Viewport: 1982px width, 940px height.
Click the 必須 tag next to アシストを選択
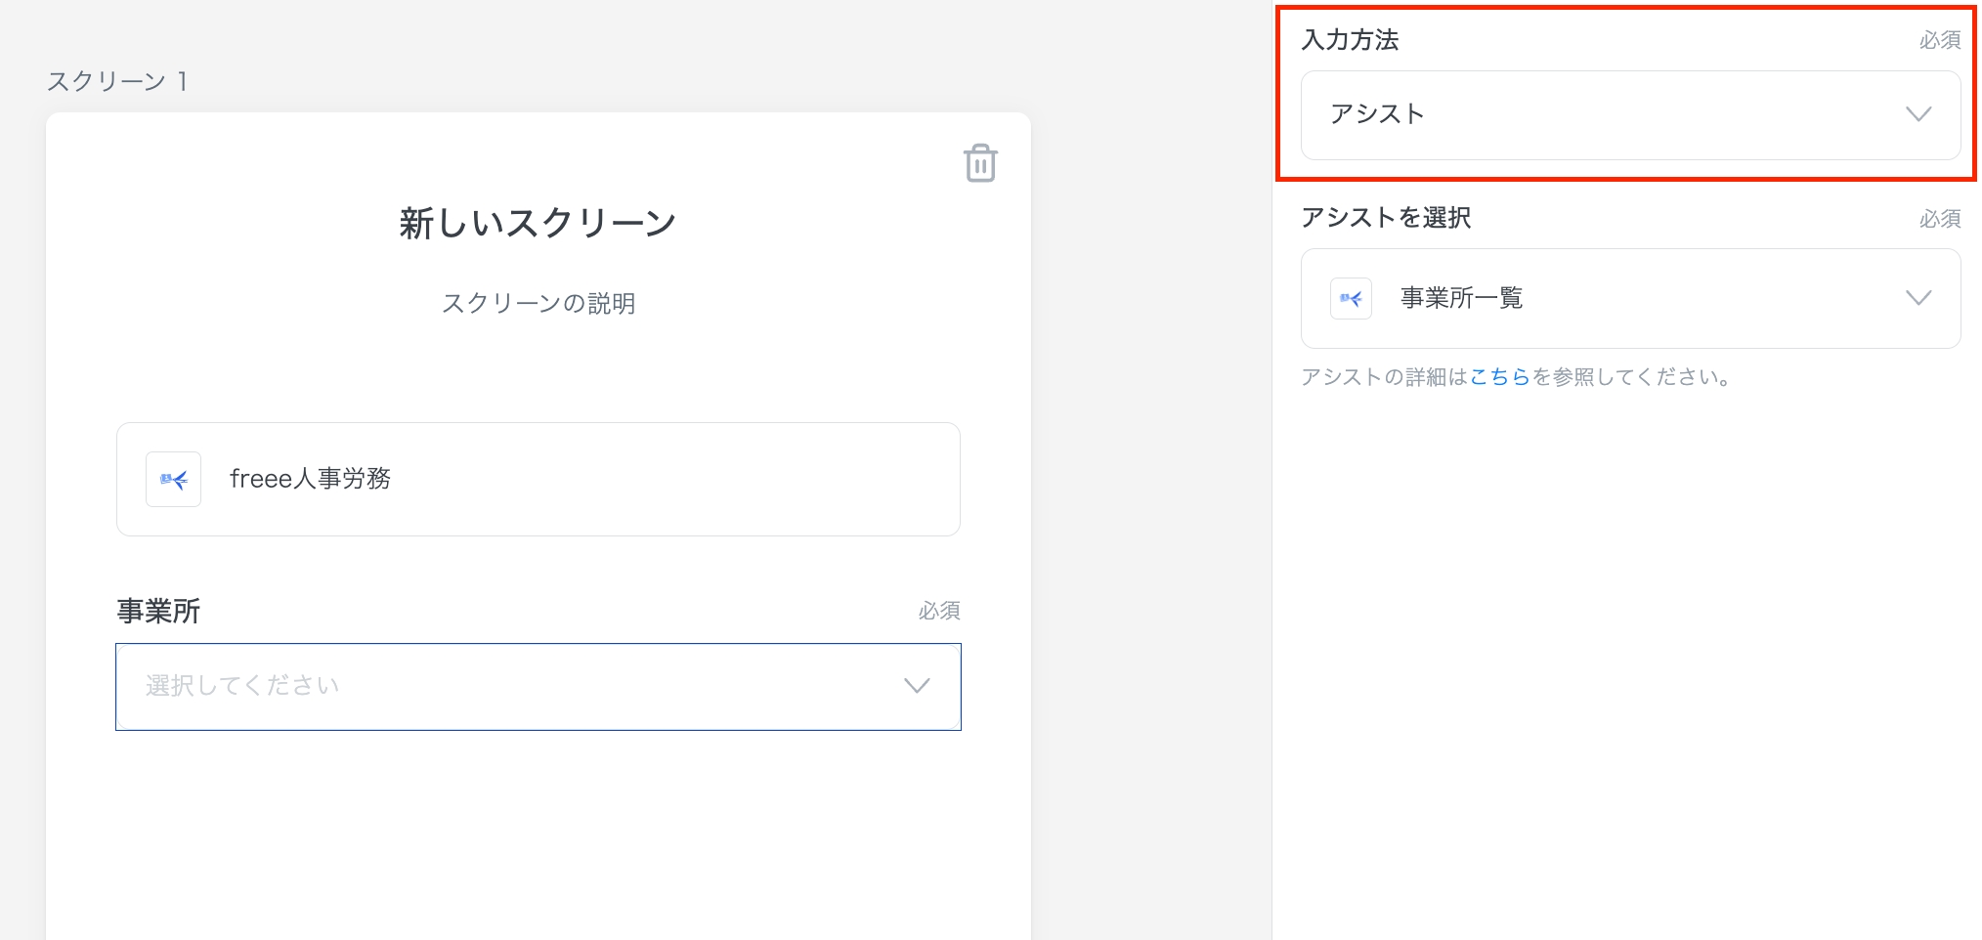point(1939,219)
